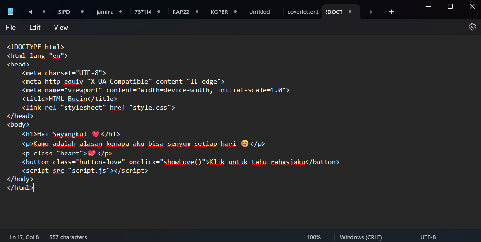Image resolution: width=481 pixels, height=242 pixels.
Task: Switch to the 737114 tab
Action: click(143, 12)
